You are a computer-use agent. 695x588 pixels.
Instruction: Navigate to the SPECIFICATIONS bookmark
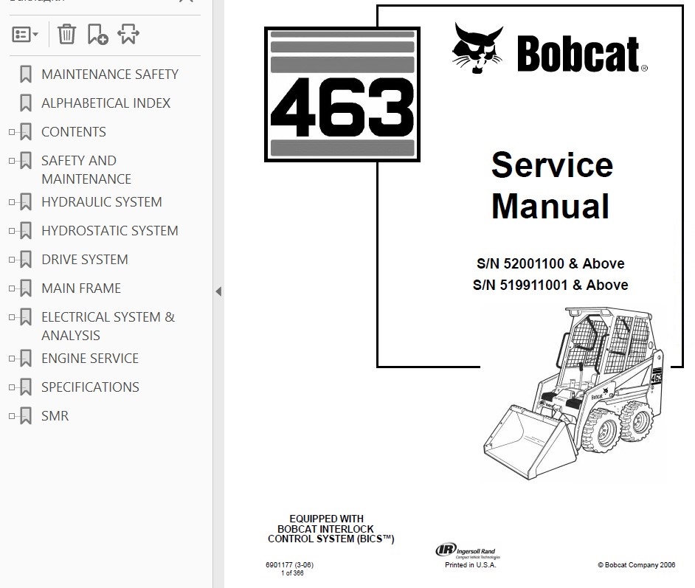pos(89,387)
